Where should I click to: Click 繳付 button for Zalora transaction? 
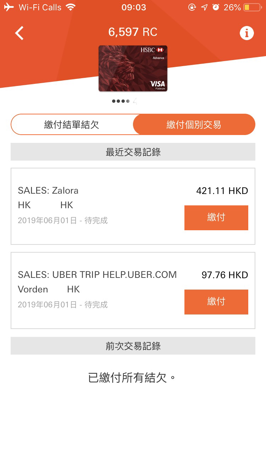pyautogui.click(x=216, y=218)
